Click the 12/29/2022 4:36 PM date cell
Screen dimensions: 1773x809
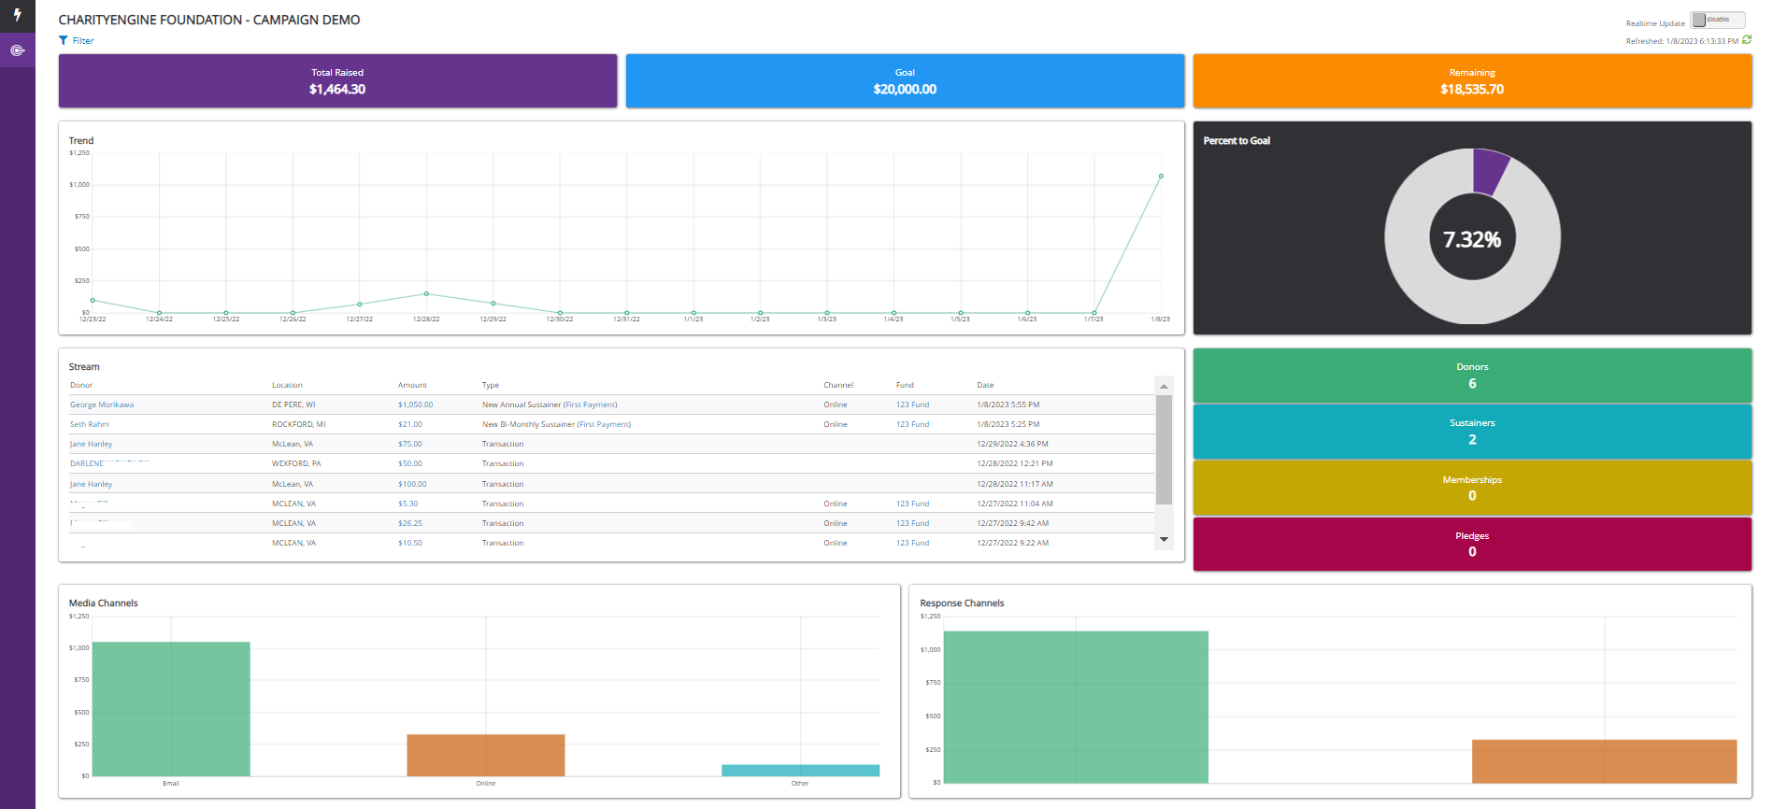coord(1012,444)
